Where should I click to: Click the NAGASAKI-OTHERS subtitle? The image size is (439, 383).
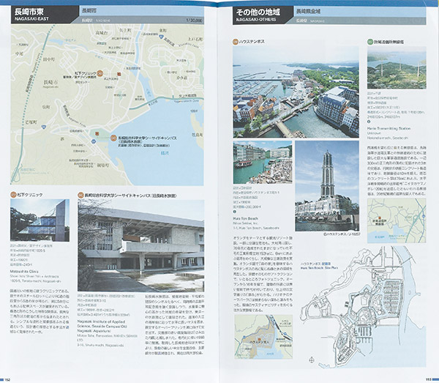coord(256,20)
